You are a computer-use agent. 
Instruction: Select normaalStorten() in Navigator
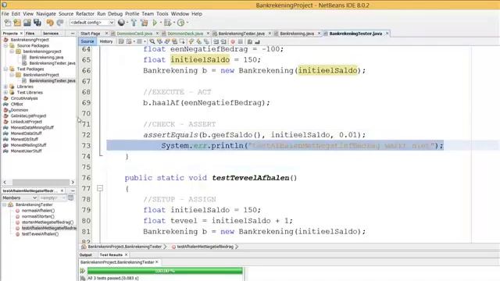38,216
